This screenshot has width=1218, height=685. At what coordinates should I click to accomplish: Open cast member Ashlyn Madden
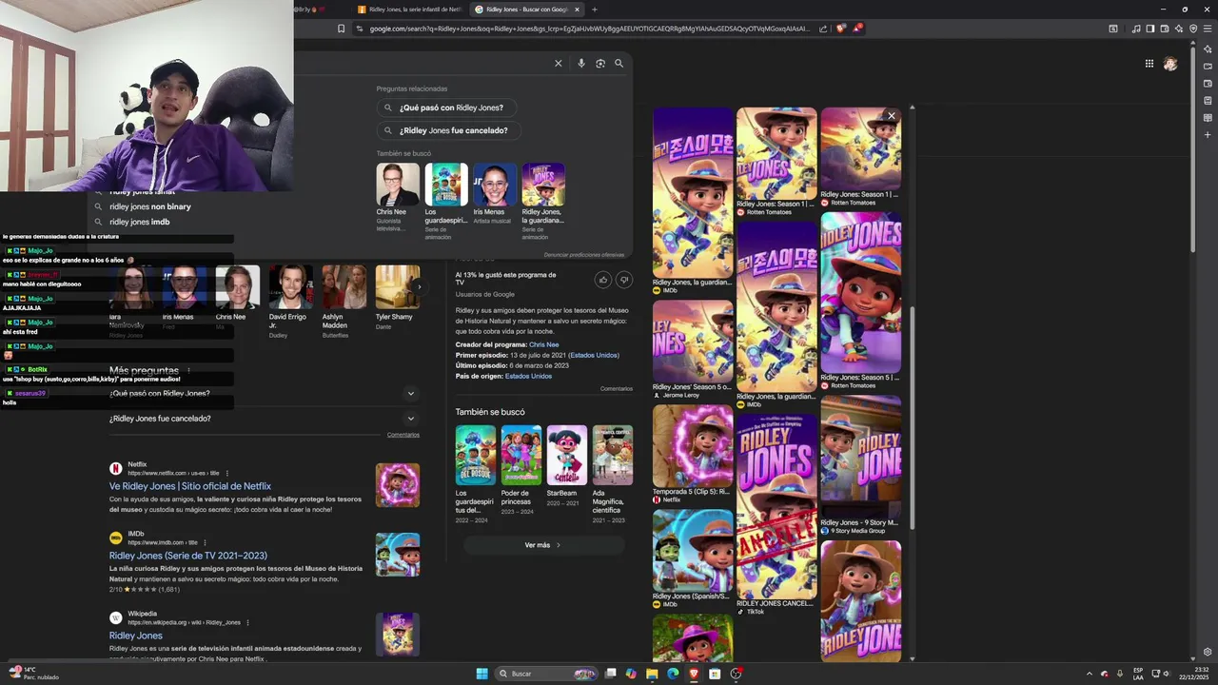344,300
